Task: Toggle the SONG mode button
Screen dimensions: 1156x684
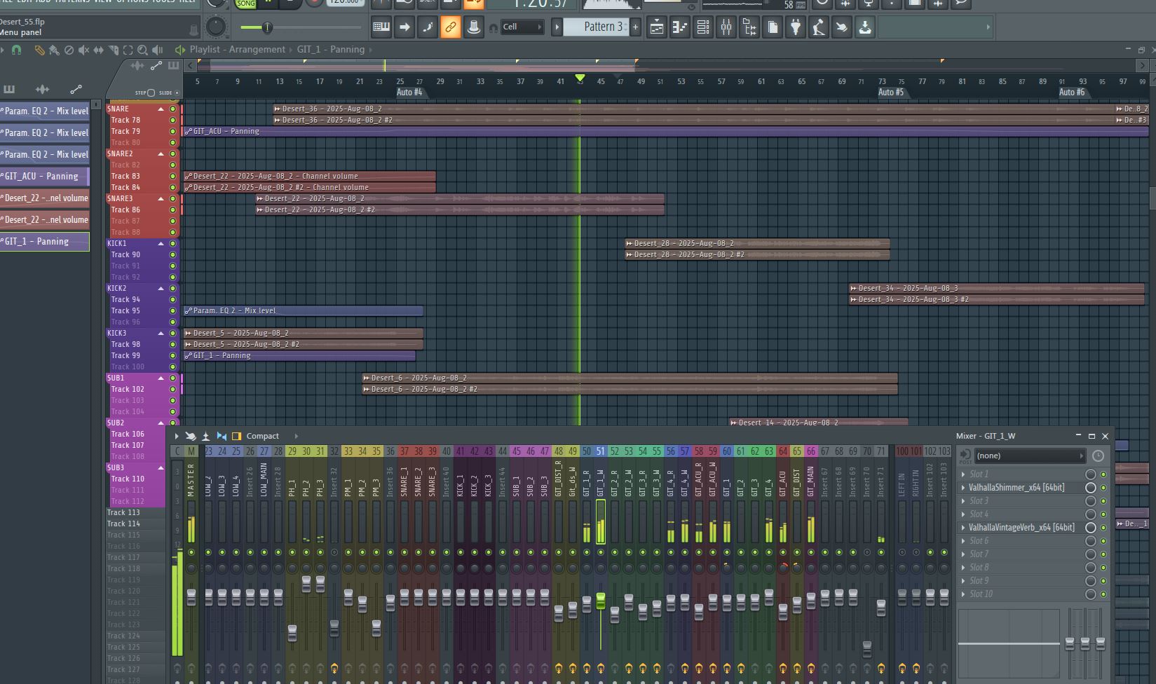Action: click(245, 4)
